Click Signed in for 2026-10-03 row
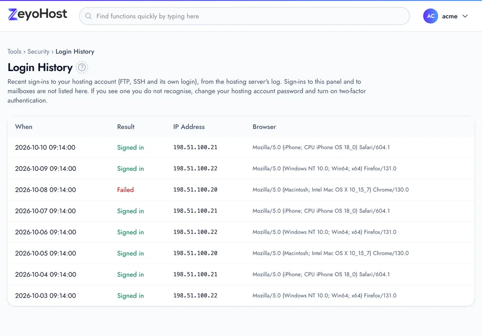This screenshot has width=482, height=336. 130,296
